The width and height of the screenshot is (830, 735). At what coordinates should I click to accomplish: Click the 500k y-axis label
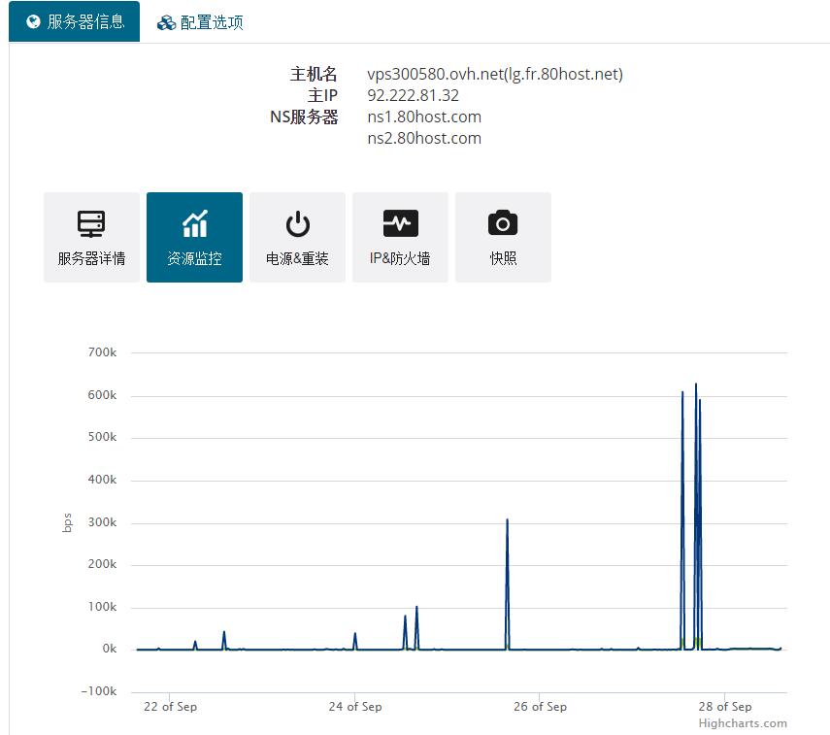102,437
